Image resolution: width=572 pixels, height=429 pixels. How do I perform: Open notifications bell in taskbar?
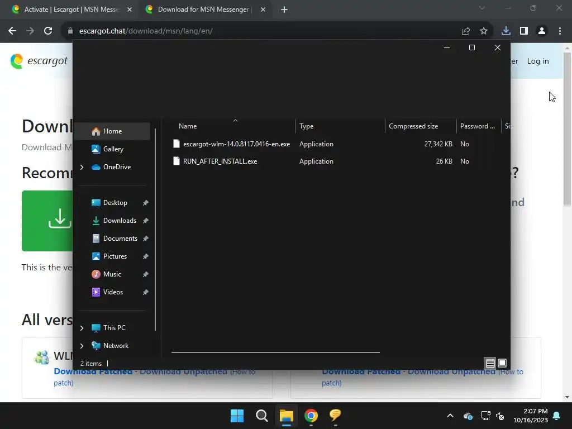tap(557, 416)
